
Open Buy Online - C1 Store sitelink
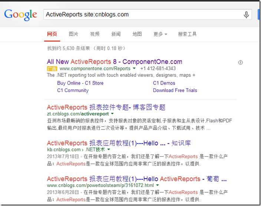[x=80, y=83]
